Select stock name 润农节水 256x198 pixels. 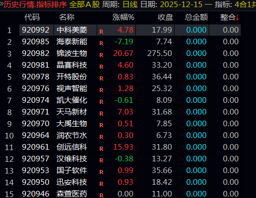[72, 135]
